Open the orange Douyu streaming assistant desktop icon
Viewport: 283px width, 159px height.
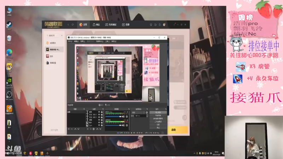click(9, 110)
